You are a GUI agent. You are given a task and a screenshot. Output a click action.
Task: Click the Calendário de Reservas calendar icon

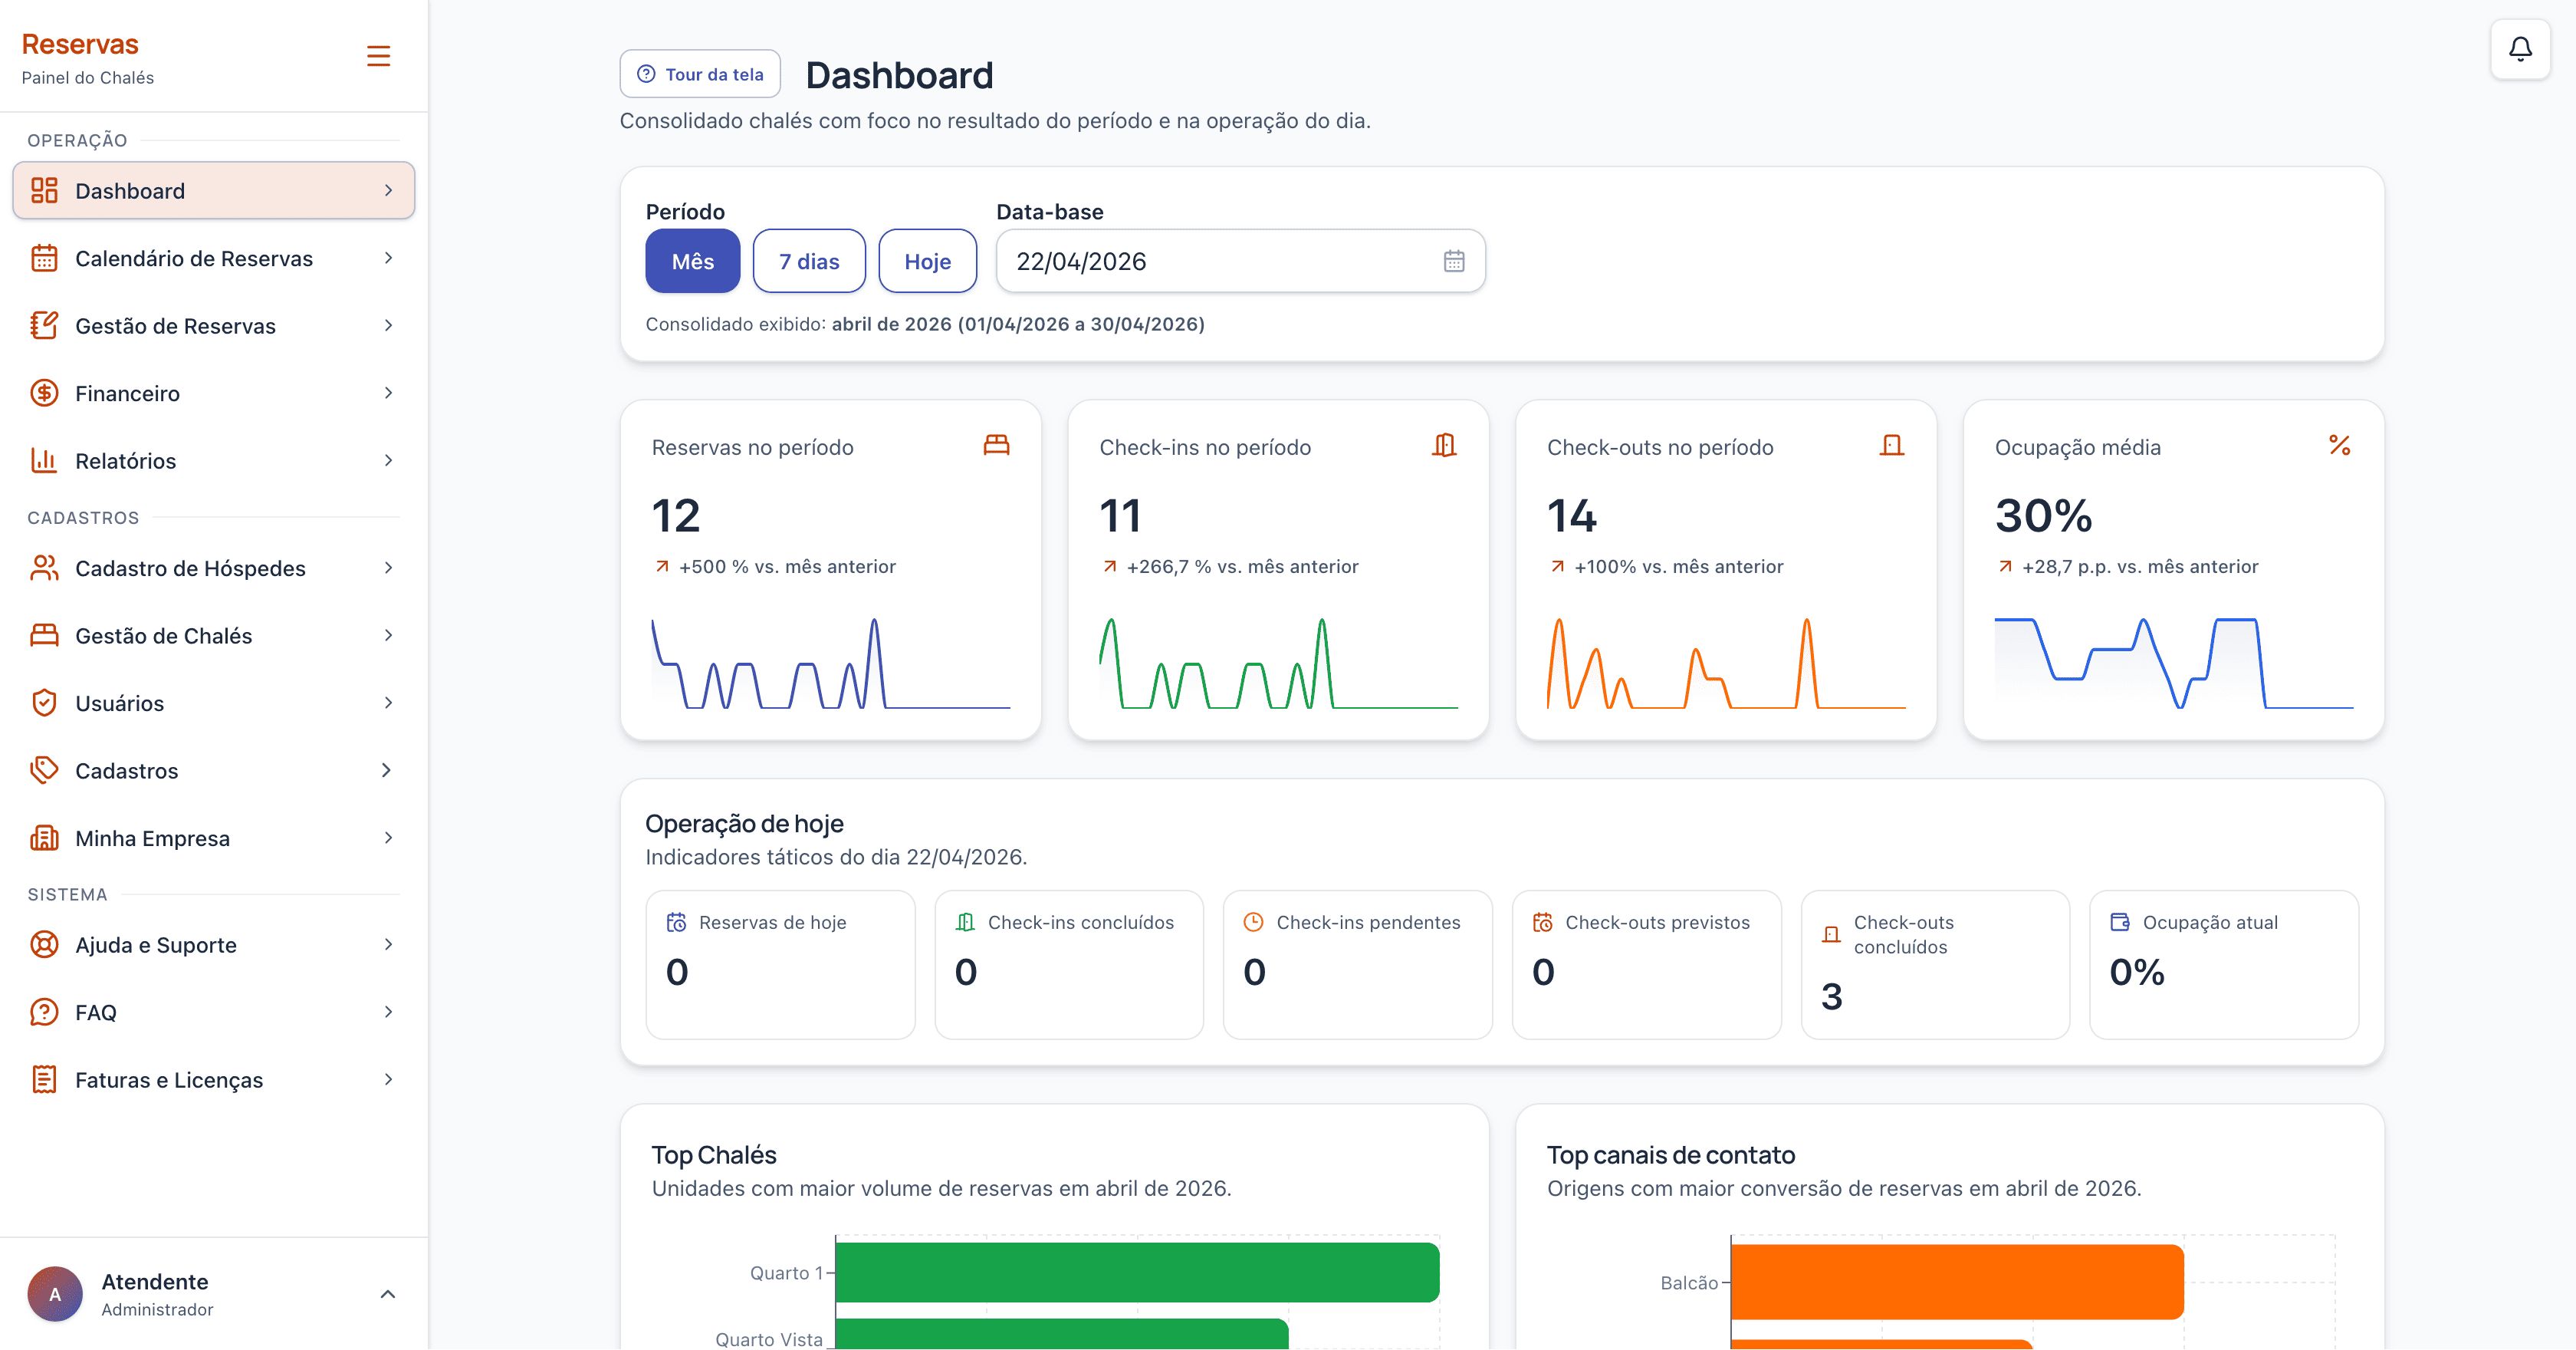click(44, 258)
